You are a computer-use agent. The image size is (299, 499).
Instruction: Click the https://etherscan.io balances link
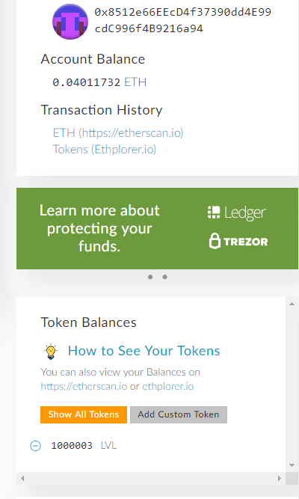click(x=84, y=386)
